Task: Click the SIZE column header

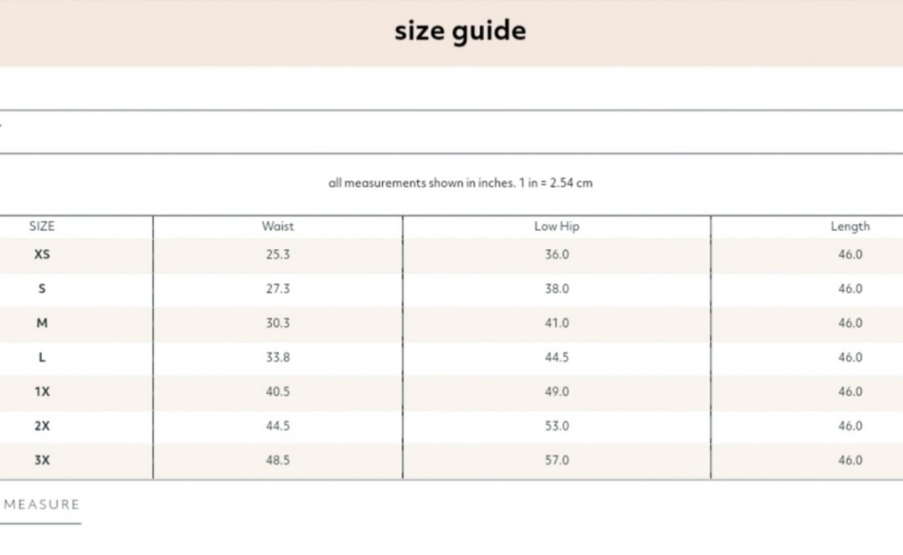Action: coord(42,226)
